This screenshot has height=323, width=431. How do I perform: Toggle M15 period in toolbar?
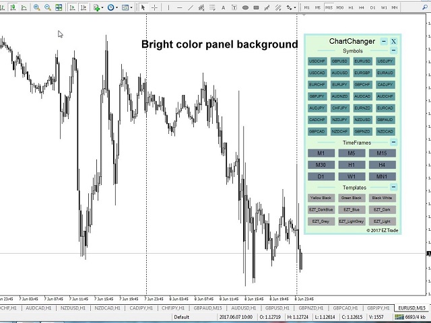329,7
